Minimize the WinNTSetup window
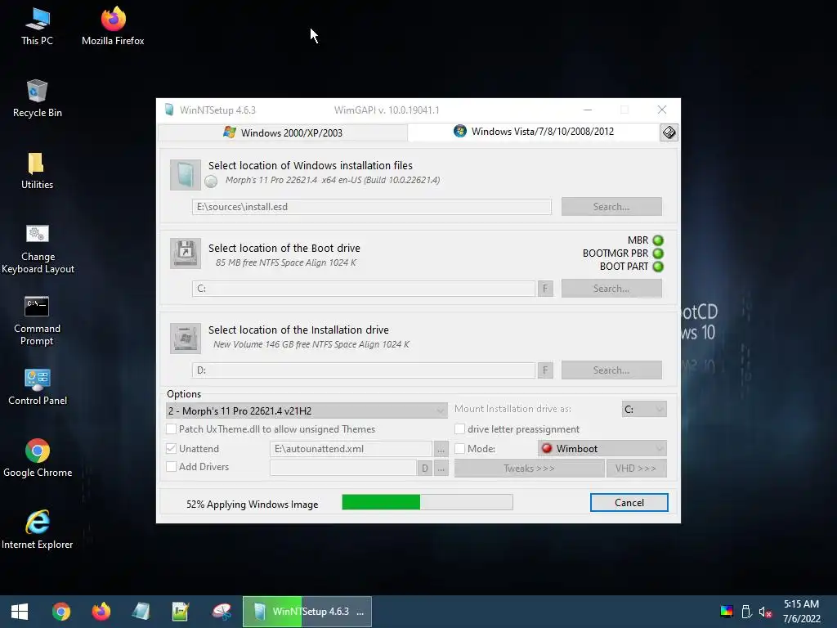Screen dimensions: 837x628 tap(588, 110)
